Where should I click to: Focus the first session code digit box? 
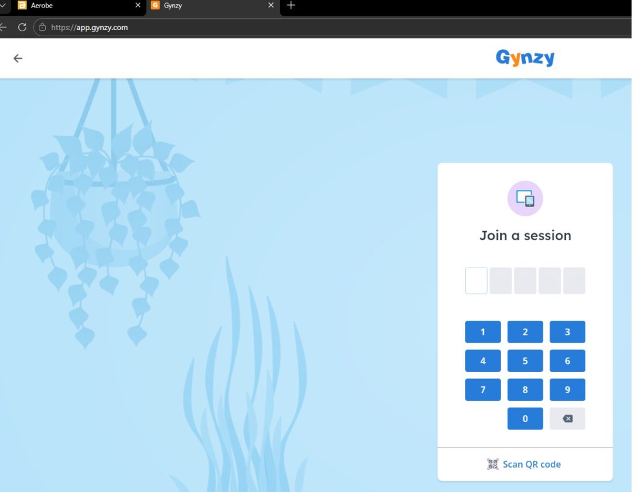pyautogui.click(x=476, y=281)
